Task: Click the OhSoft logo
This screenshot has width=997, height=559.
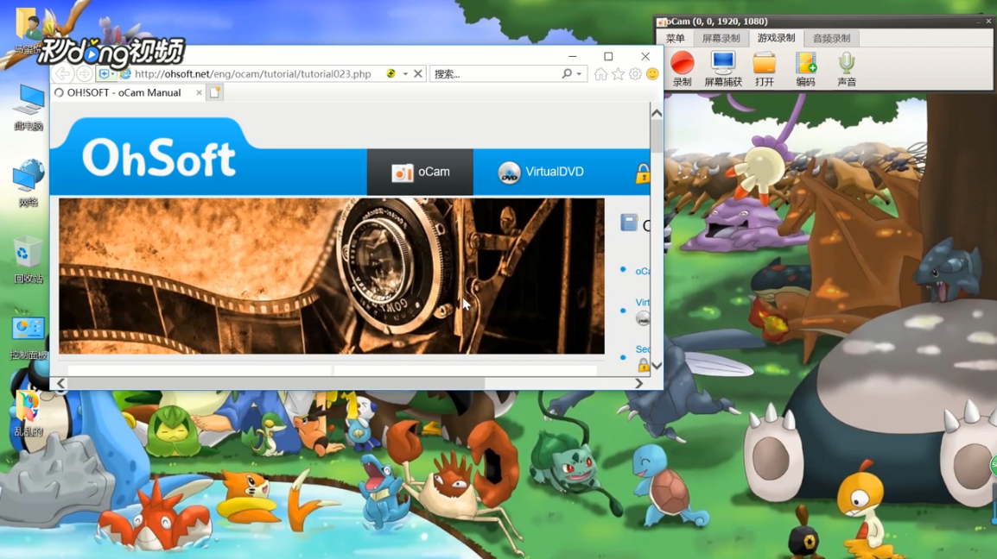Action: (x=159, y=158)
